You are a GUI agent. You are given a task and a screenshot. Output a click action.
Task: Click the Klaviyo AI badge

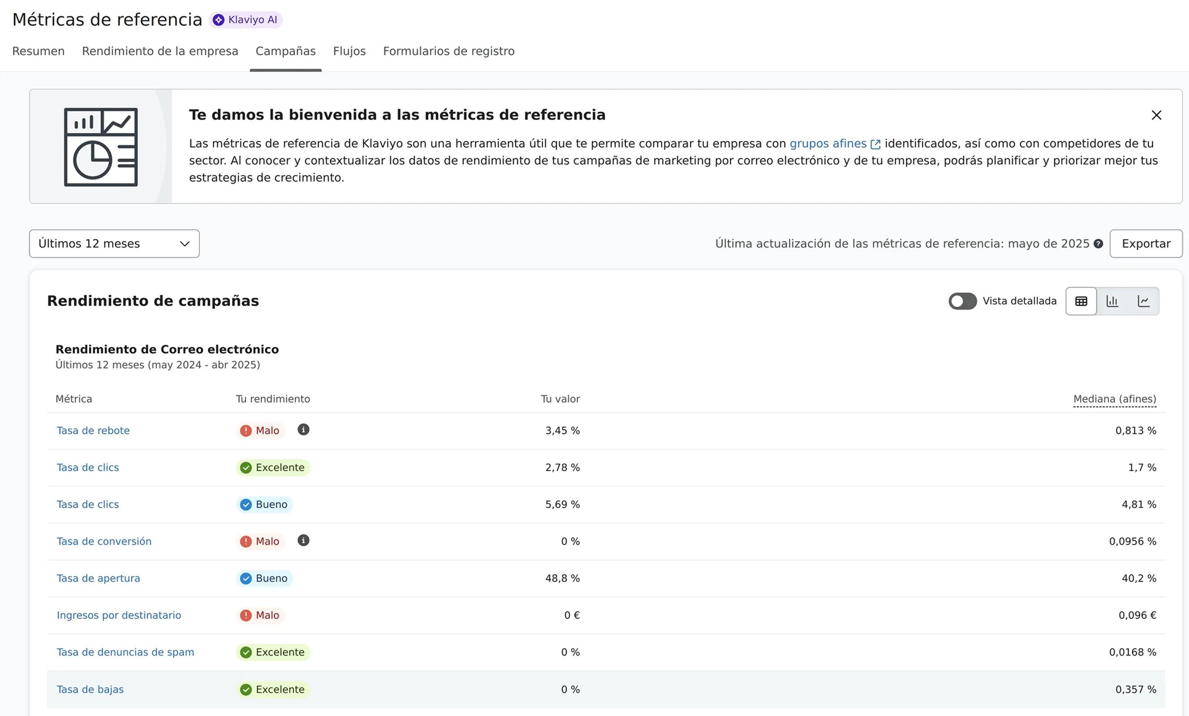246,20
